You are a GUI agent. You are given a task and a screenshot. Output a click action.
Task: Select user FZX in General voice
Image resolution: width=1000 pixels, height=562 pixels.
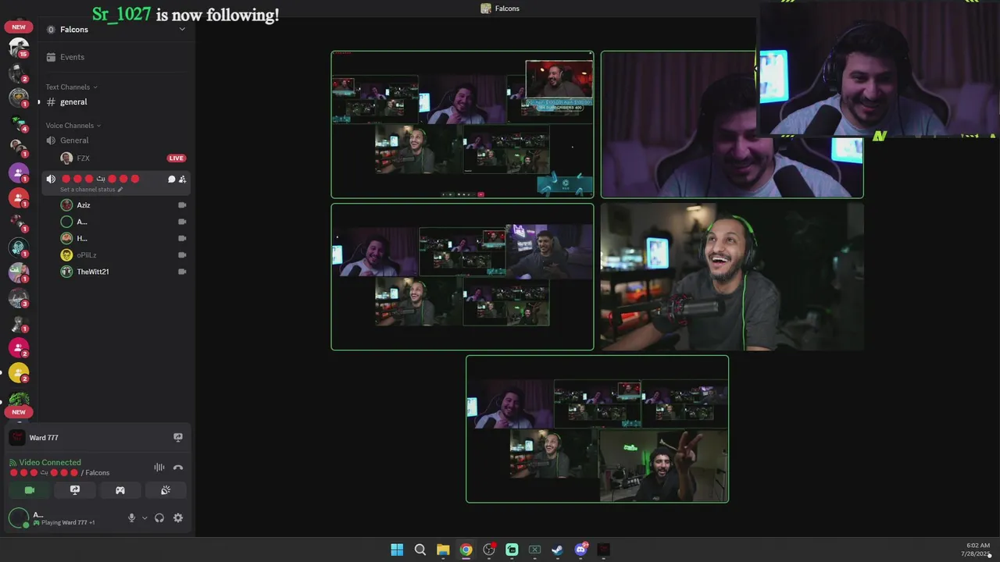click(83, 158)
